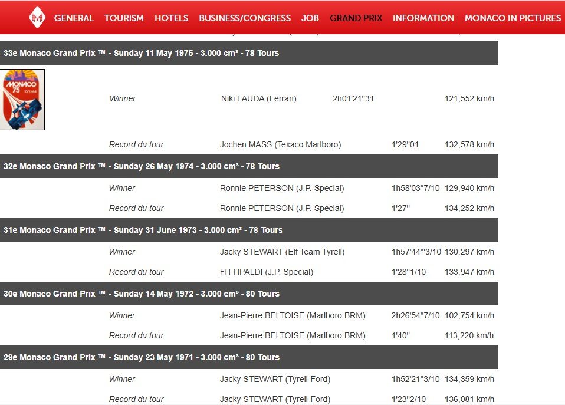
Task: Open the INFORMATION menu
Action: pos(423,18)
